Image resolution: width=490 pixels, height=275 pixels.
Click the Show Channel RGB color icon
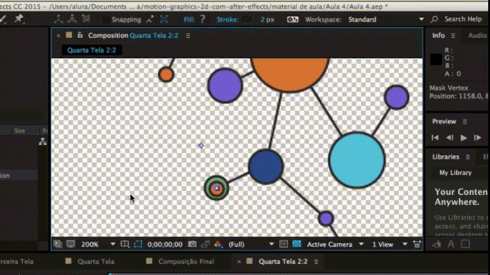218,244
